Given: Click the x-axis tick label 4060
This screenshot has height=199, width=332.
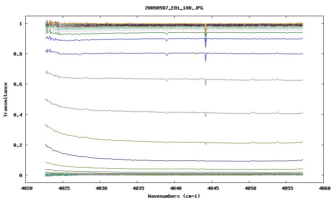Looking at the screenshot, I should coord(324,188).
